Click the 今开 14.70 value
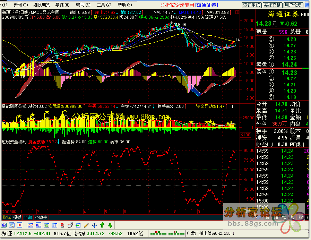Viewport: 311px width, 240px height. (281, 104)
